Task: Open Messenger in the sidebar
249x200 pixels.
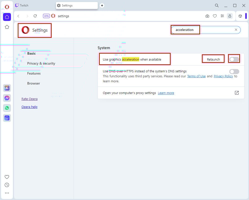Action: [7, 98]
